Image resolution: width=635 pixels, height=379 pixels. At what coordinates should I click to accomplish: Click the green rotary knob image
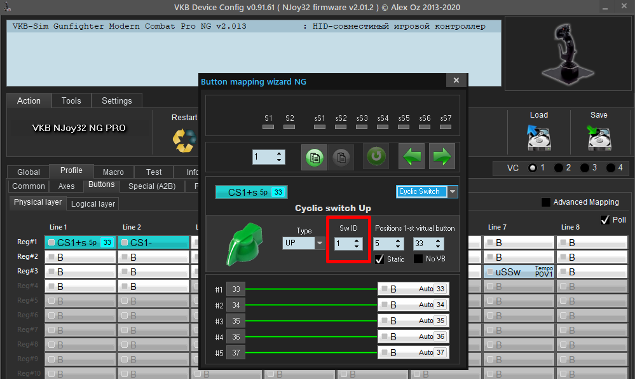click(x=245, y=244)
